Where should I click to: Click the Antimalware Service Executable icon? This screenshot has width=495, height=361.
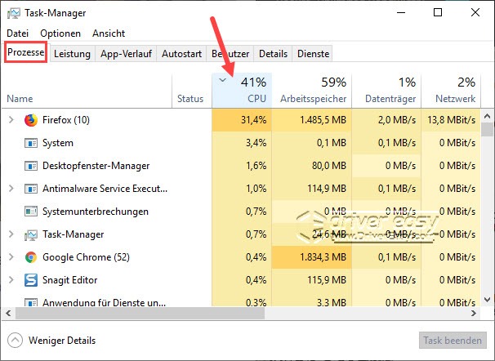(x=30, y=189)
